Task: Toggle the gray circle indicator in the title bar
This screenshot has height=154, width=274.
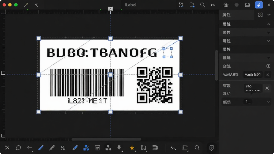Action: [237, 5]
